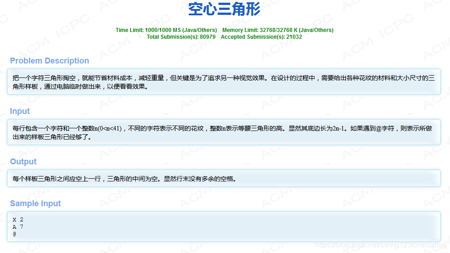
Task: Click the Memory Limit 32768/32768 K text
Action: pyautogui.click(x=278, y=30)
